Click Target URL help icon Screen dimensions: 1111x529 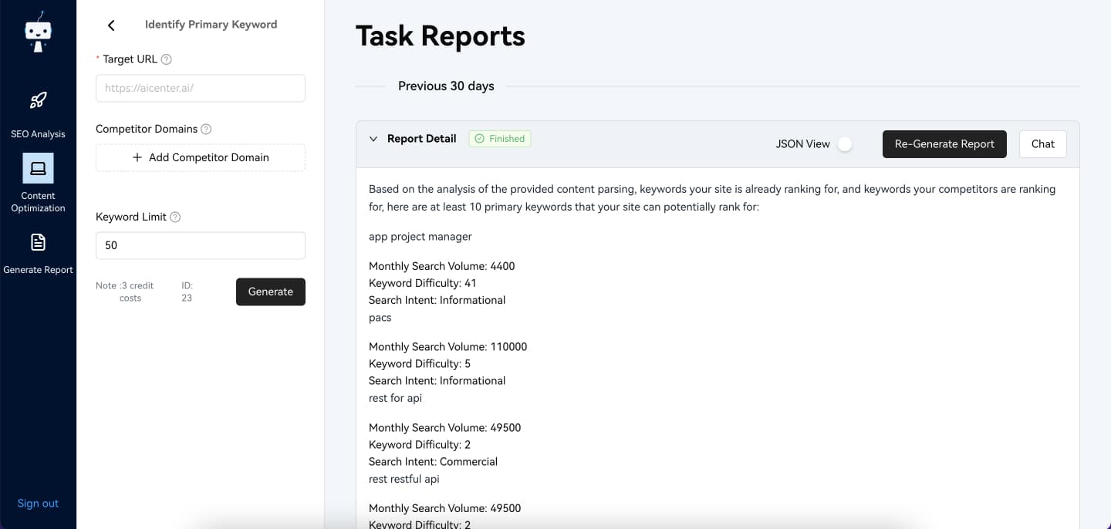coord(166,59)
